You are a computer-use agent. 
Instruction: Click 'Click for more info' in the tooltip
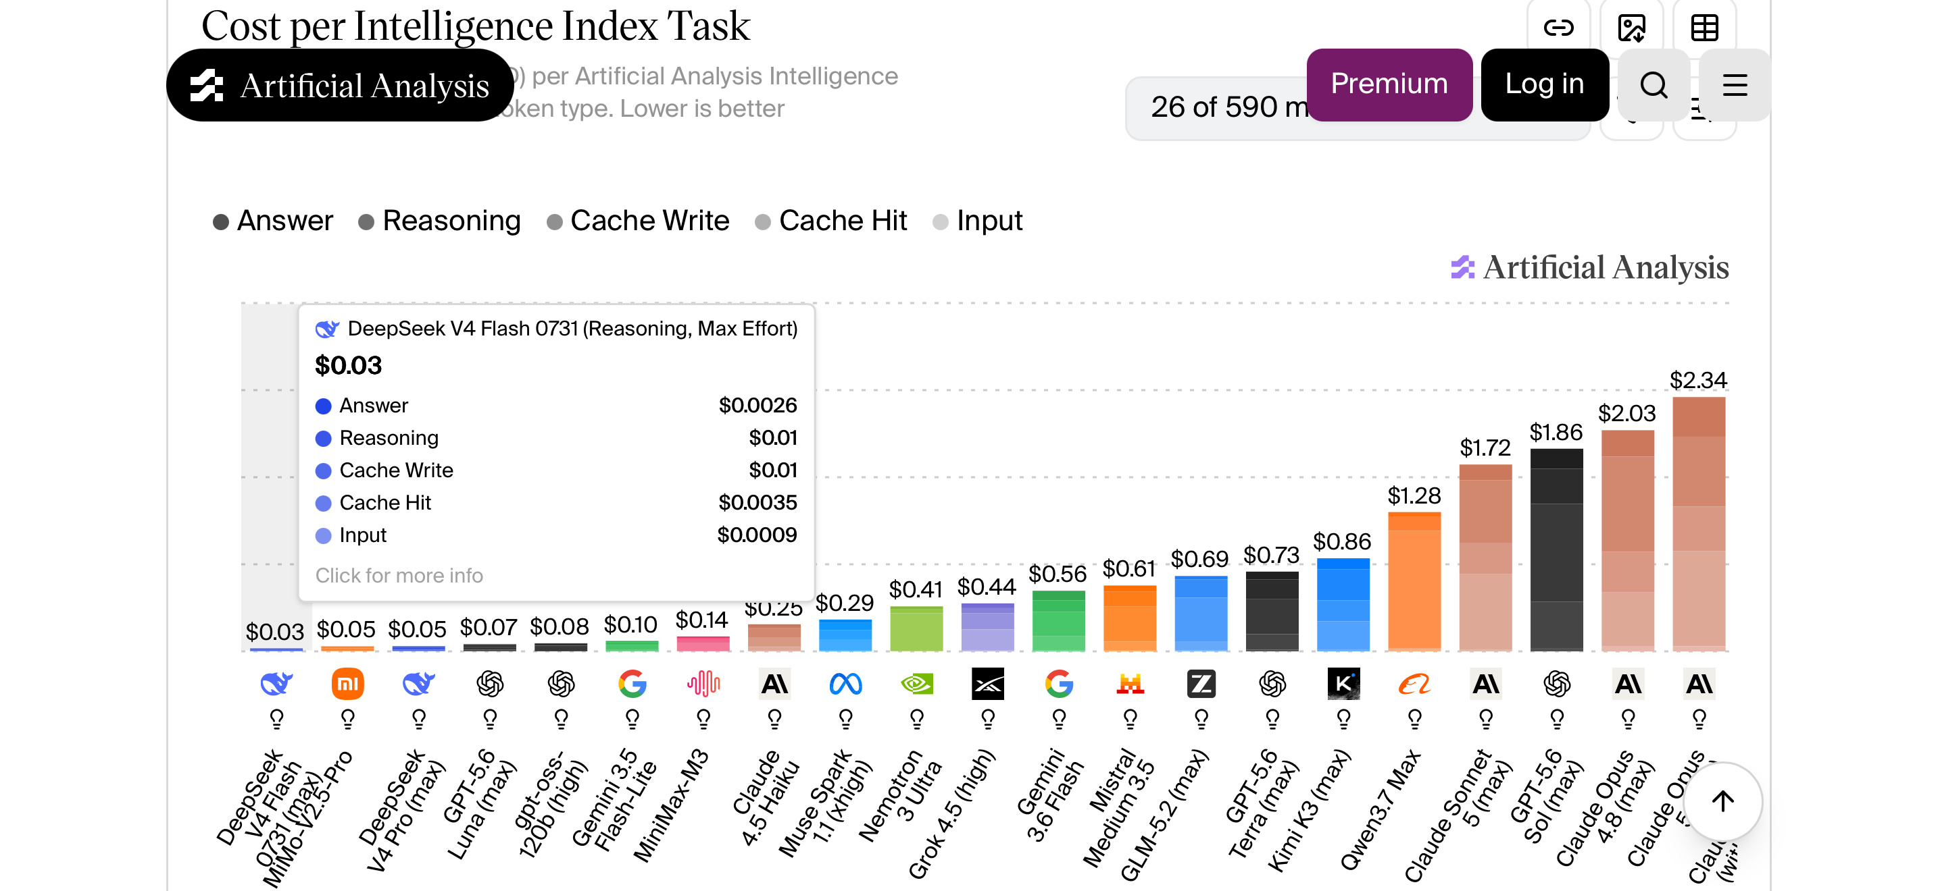pyautogui.click(x=399, y=576)
